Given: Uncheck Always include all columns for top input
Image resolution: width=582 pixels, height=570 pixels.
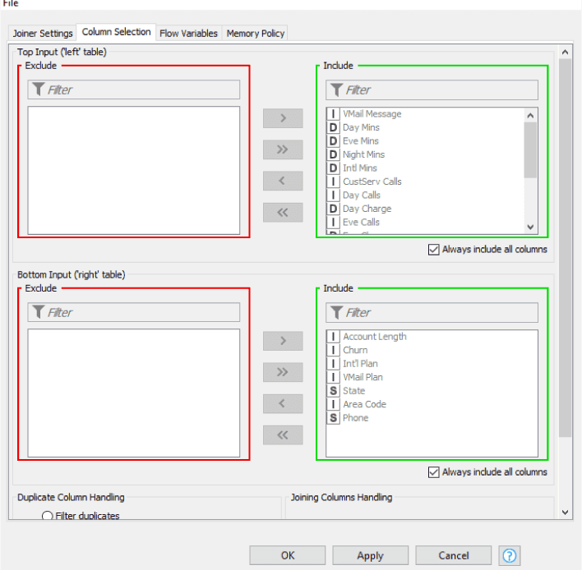Looking at the screenshot, I should click(434, 250).
